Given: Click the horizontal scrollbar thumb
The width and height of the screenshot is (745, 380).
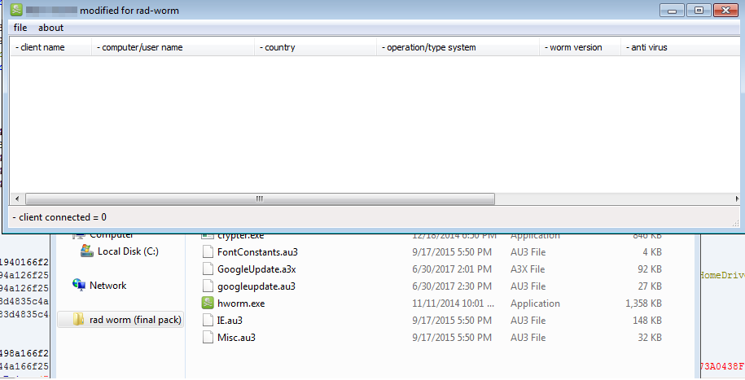Looking at the screenshot, I should click(x=259, y=199).
